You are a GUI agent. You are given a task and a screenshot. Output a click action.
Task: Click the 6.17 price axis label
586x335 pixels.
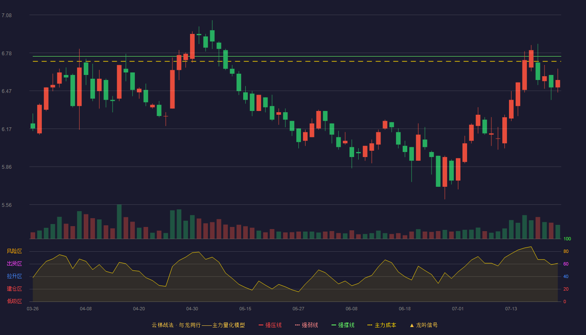coord(7,129)
